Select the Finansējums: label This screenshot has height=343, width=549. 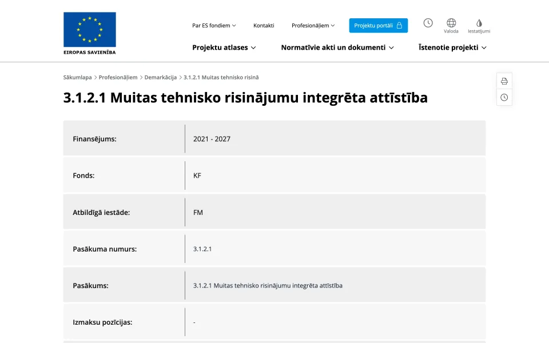tap(94, 139)
